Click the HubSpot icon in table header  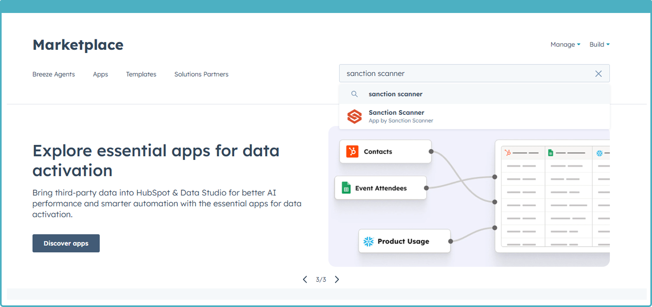(x=508, y=153)
